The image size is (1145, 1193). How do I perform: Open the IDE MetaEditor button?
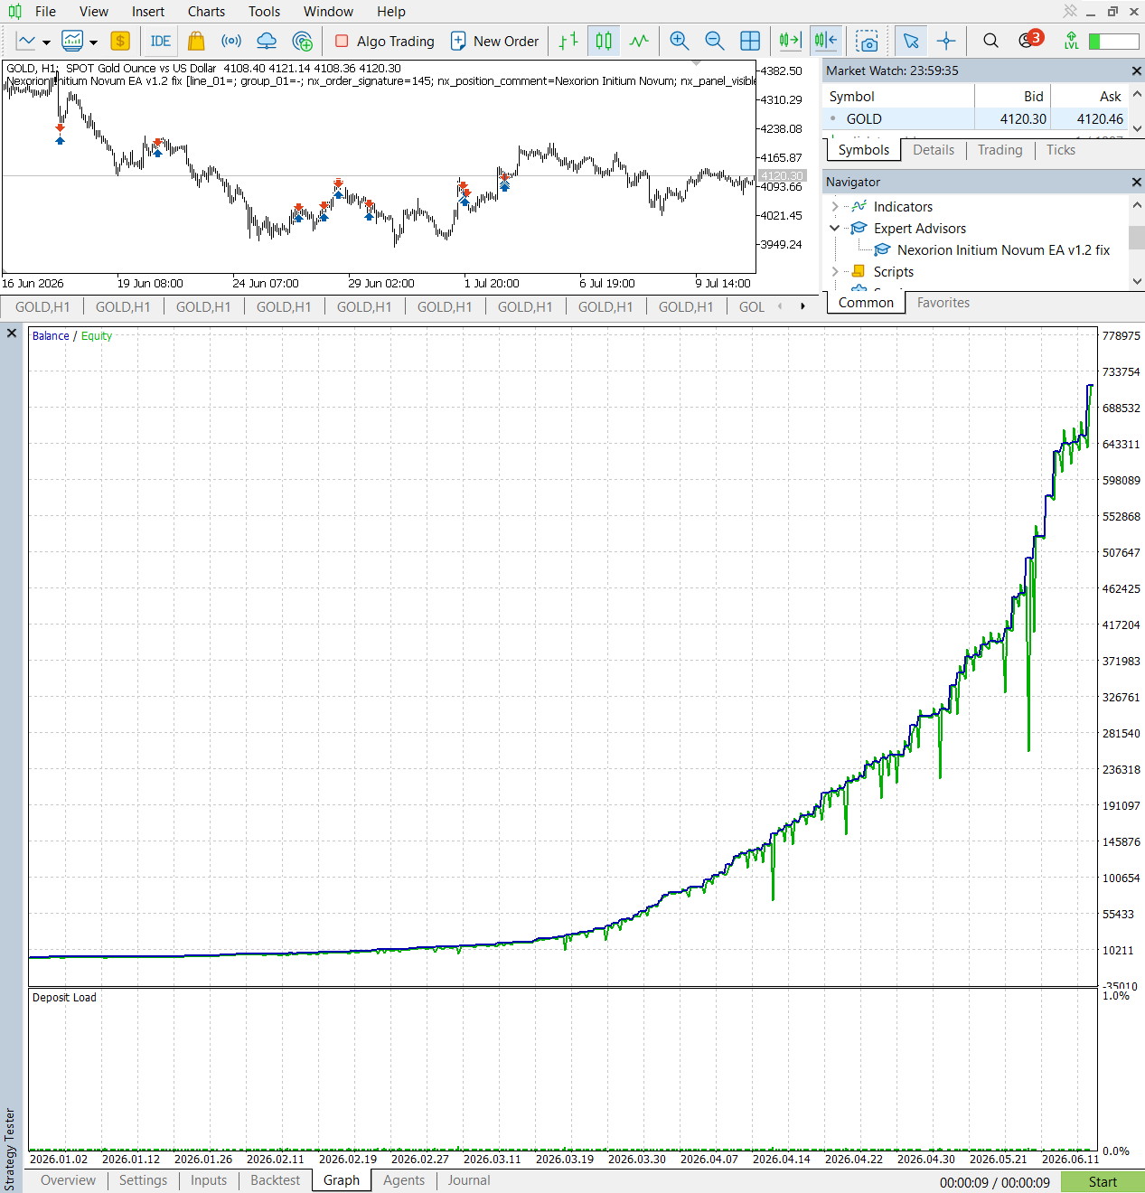click(x=160, y=41)
